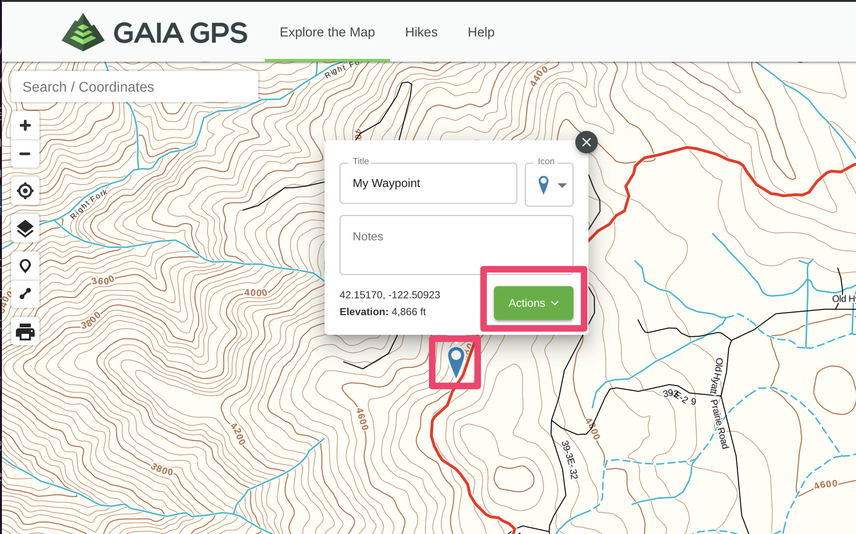
Task: Click the coordinates text in the popup
Action: 390,295
